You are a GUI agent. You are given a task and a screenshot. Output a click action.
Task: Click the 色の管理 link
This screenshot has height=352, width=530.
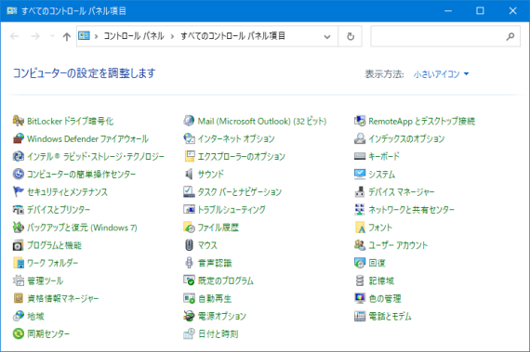click(385, 299)
